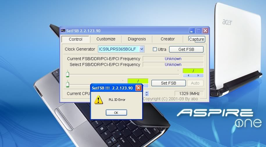Minimize the SetFSB window
Screen dimensions: 266x147
coord(192,31)
